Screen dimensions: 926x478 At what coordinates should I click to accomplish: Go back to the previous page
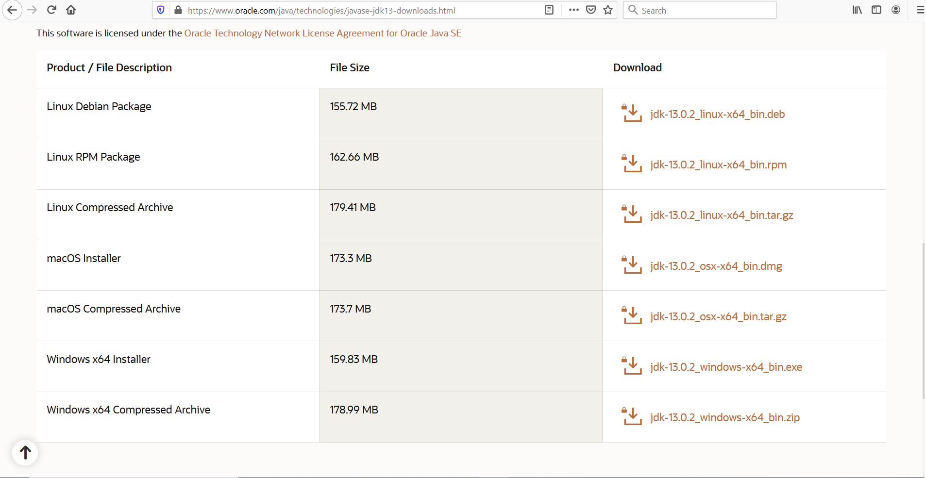point(12,10)
